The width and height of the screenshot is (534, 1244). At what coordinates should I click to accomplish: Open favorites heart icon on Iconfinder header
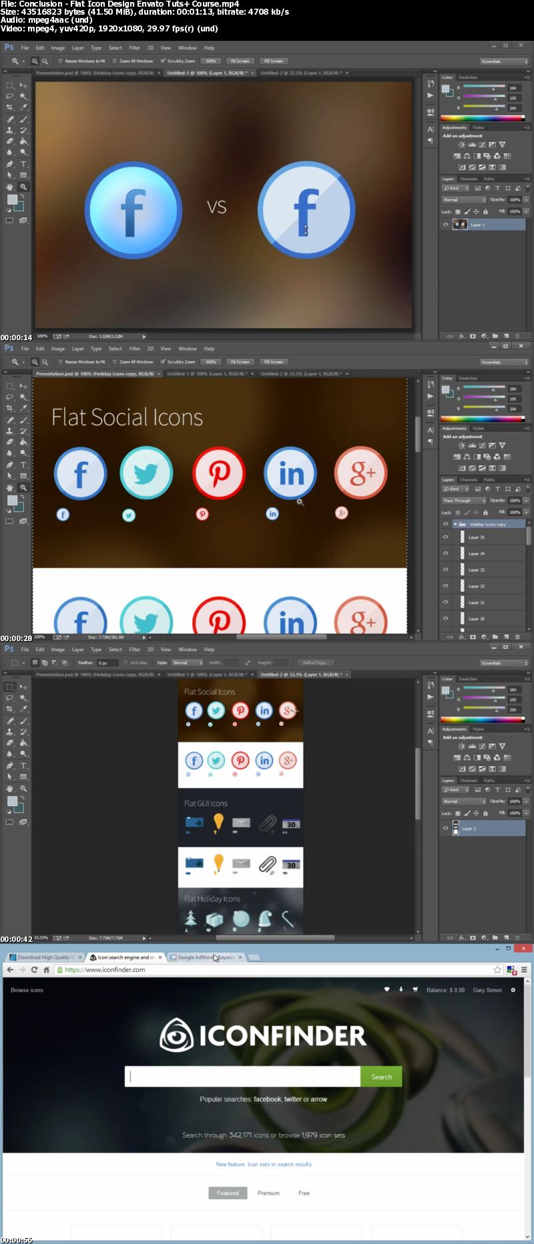(386, 989)
